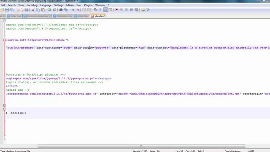Save the recorded macro icon

137,10
